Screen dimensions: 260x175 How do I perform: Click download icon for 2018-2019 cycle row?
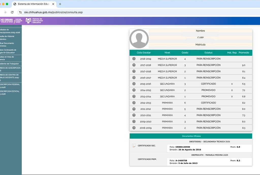coord(134,59)
